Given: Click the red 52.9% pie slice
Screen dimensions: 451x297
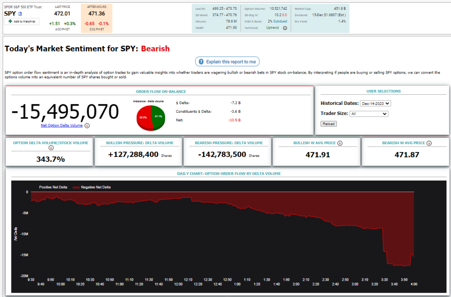Looking at the screenshot, I should pyautogui.click(x=143, y=117).
